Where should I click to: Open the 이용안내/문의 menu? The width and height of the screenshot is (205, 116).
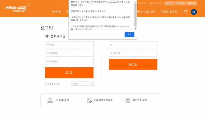tap(169, 11)
